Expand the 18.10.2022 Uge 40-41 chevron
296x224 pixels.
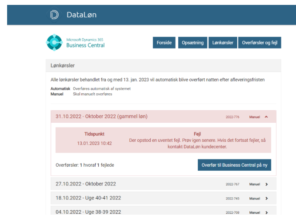pyautogui.click(x=266, y=198)
